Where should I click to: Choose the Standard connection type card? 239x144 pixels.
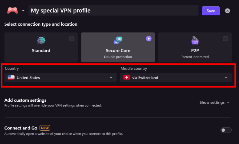[41, 47]
